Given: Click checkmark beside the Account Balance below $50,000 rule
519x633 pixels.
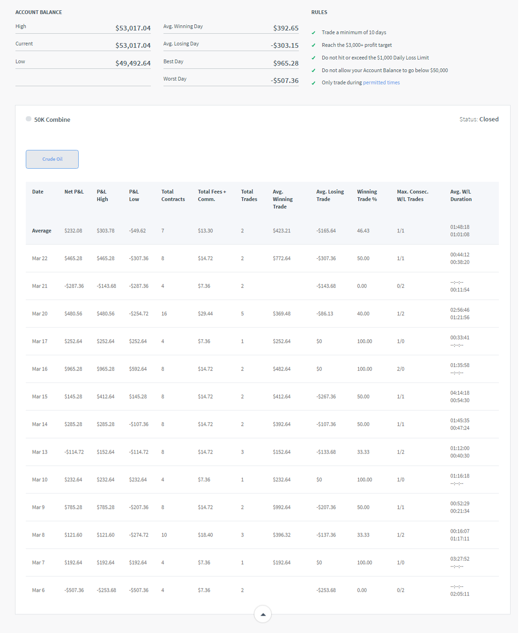Looking at the screenshot, I should click(x=313, y=71).
